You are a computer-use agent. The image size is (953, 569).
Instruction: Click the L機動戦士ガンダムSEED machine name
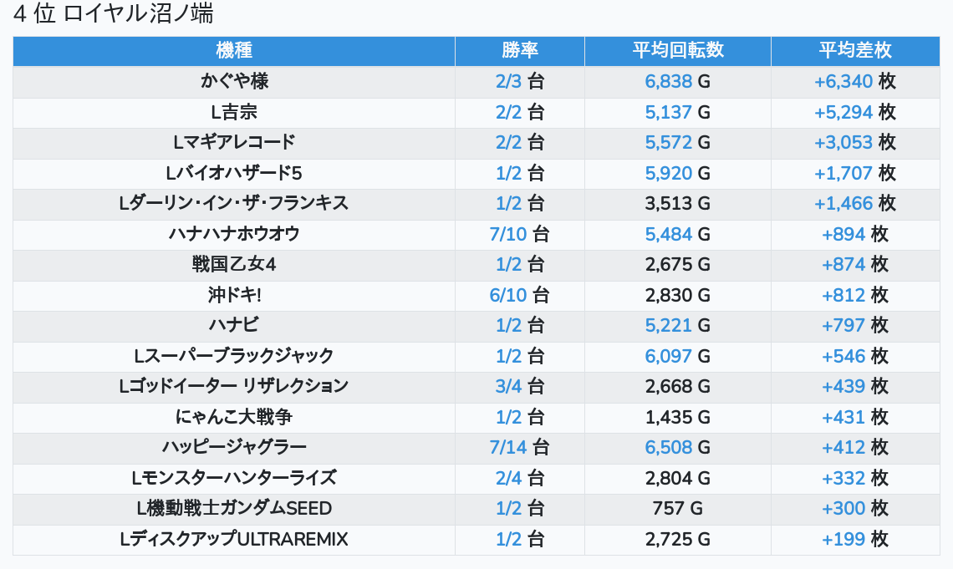[234, 508]
